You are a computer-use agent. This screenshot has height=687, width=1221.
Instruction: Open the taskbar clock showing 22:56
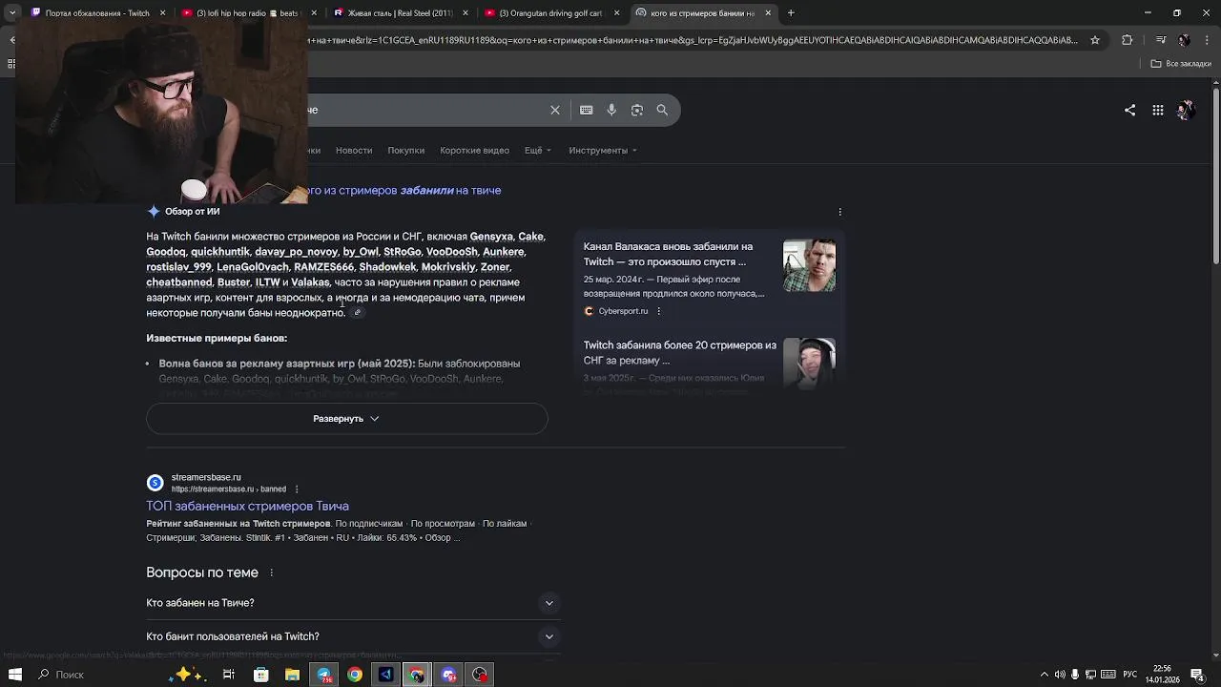coord(1162,675)
